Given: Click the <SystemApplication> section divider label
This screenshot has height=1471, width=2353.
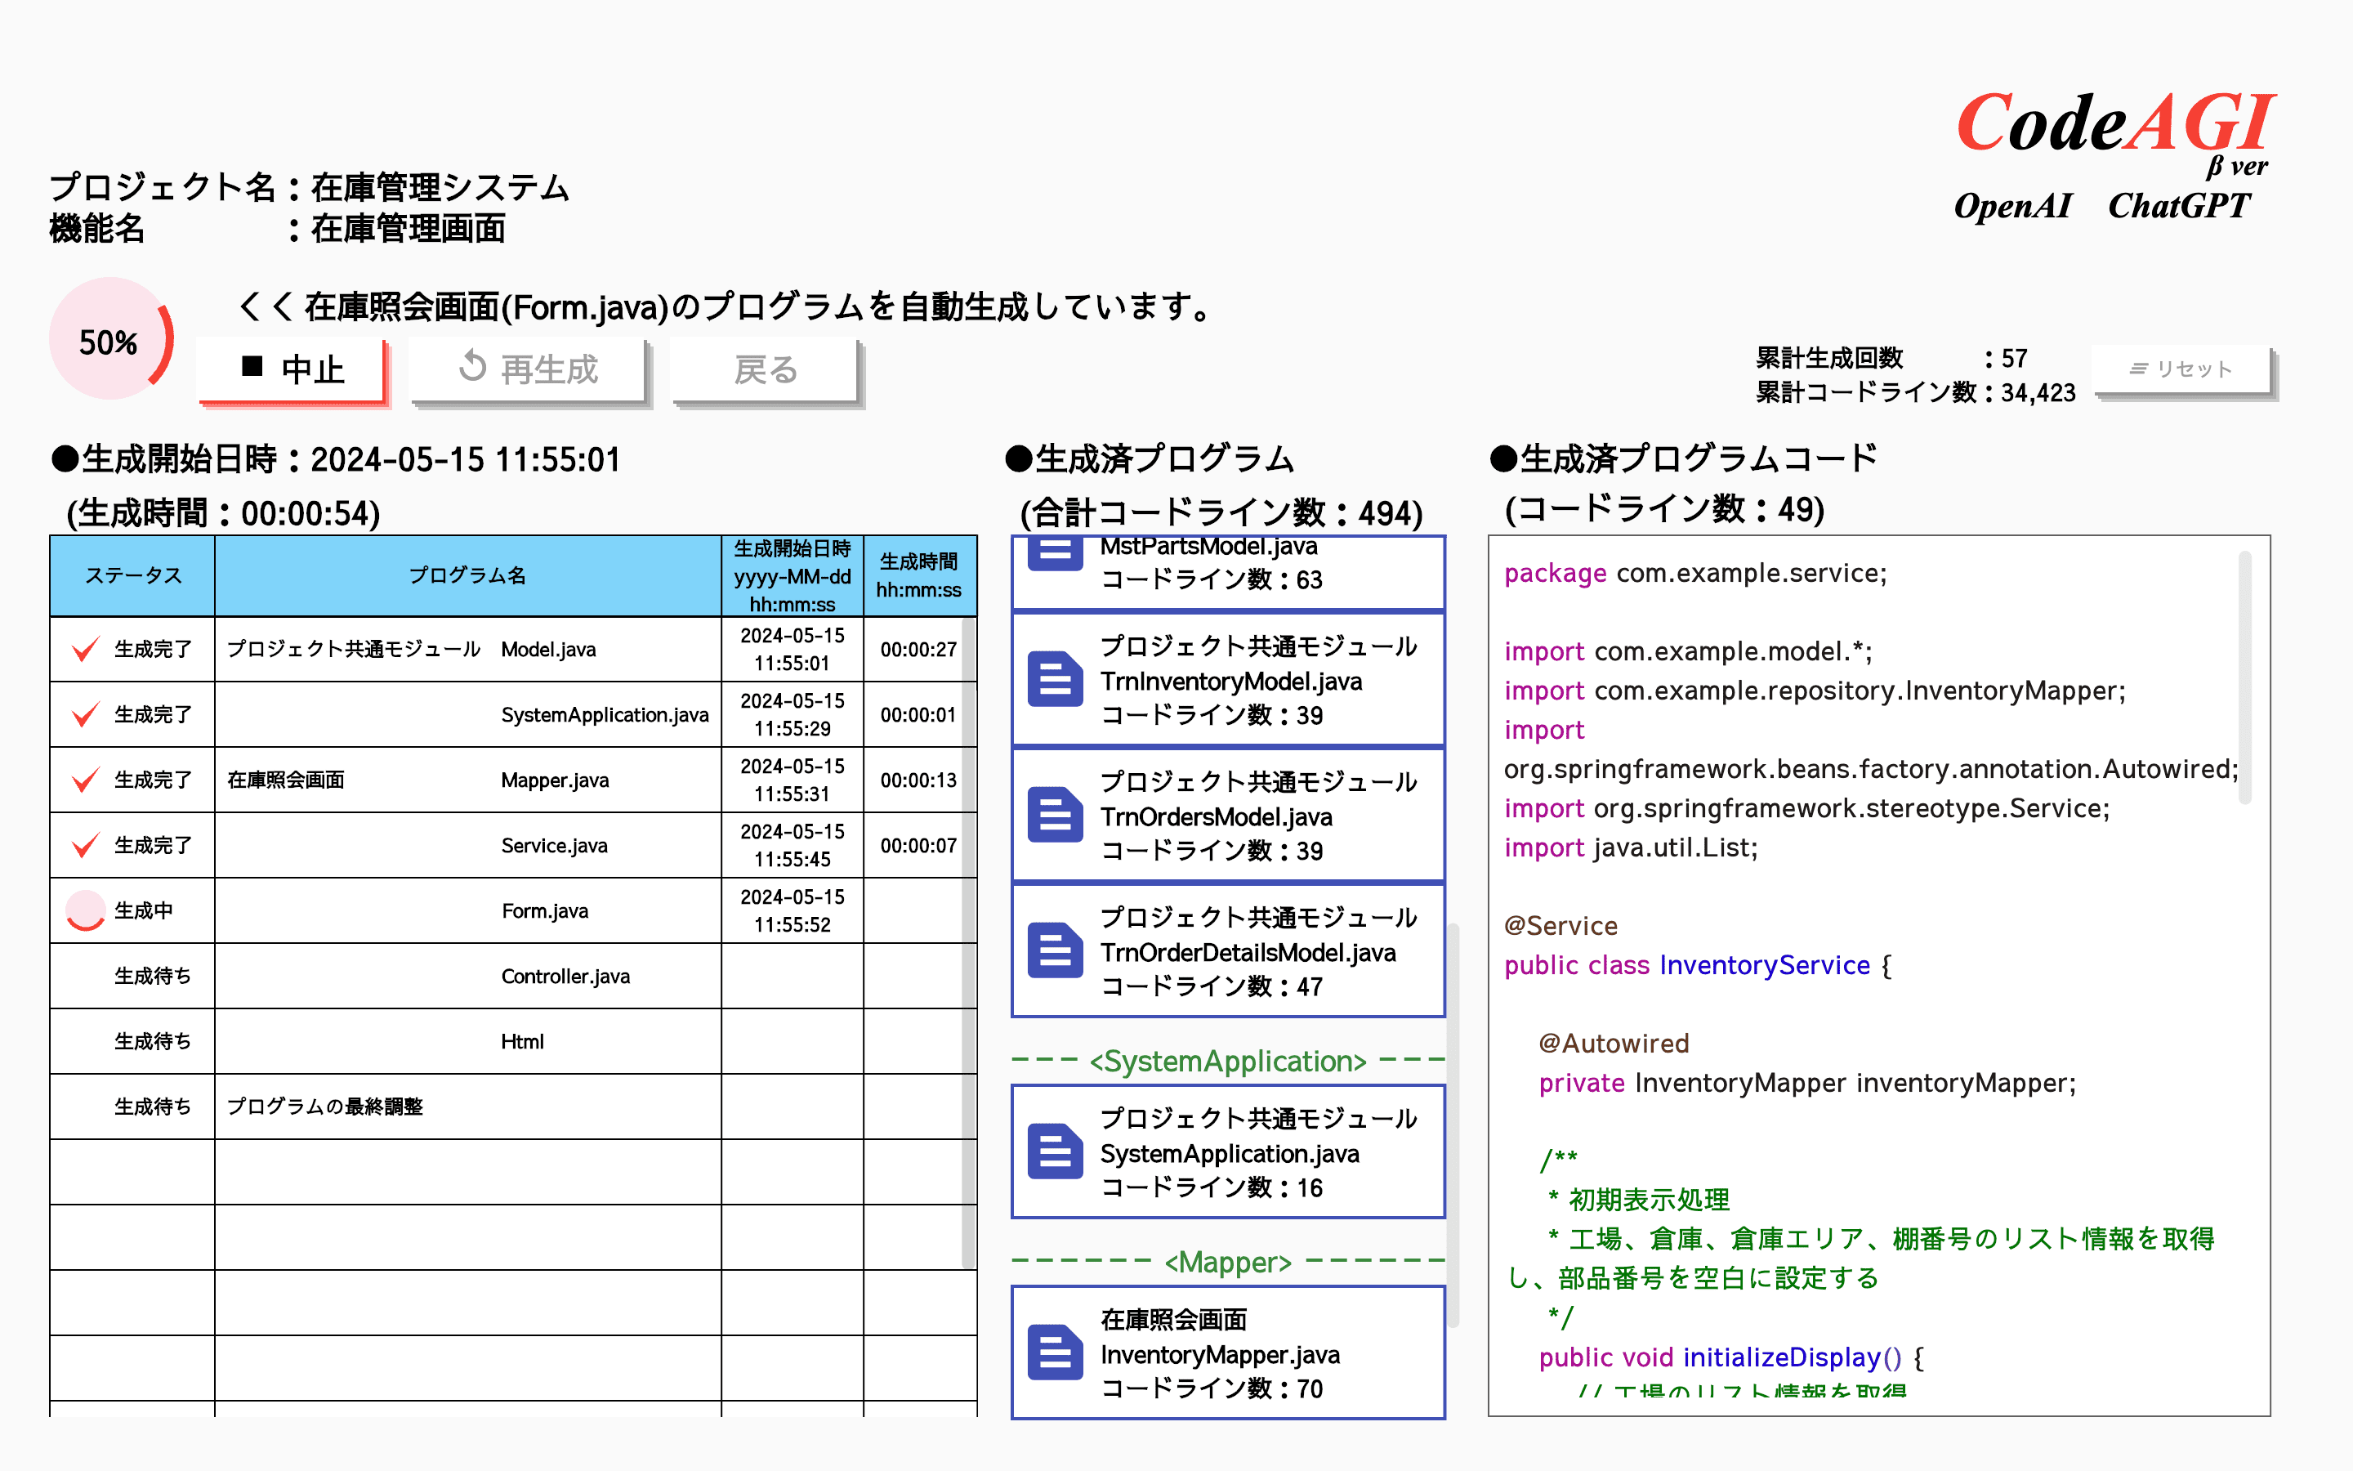Looking at the screenshot, I should coord(1228,1061).
